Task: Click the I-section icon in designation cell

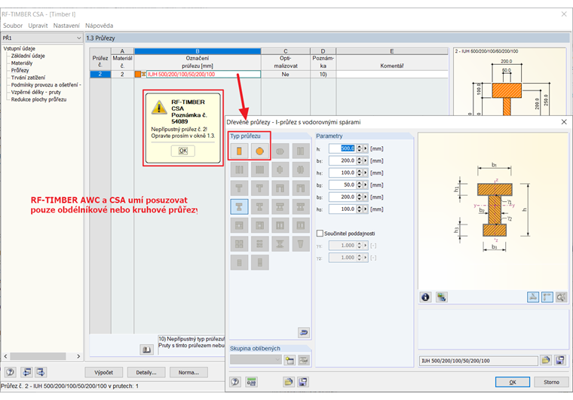Action: tap(144, 74)
